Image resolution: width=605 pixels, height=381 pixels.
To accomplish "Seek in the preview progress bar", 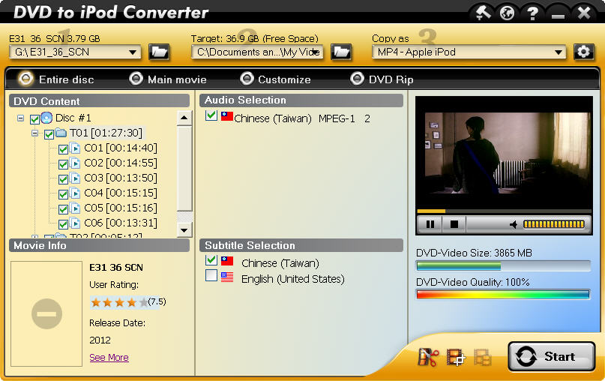I will coord(504,211).
